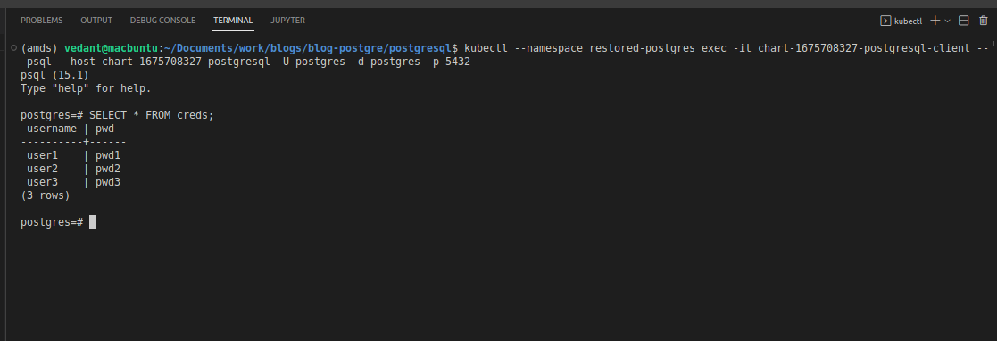Select the kubectl terminal label
Screen dimensions: 997x341
coord(908,21)
